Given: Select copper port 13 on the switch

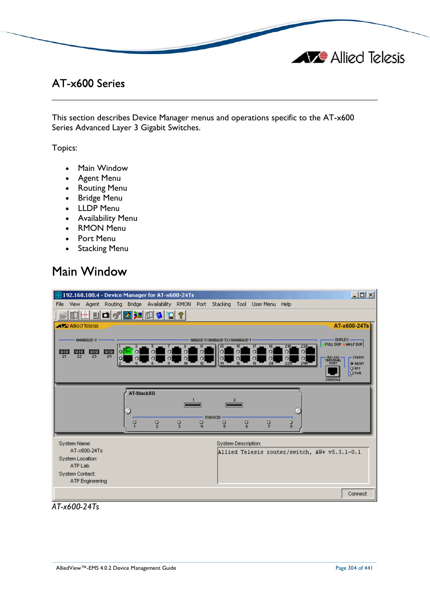Looking at the screenshot, I should (x=229, y=351).
